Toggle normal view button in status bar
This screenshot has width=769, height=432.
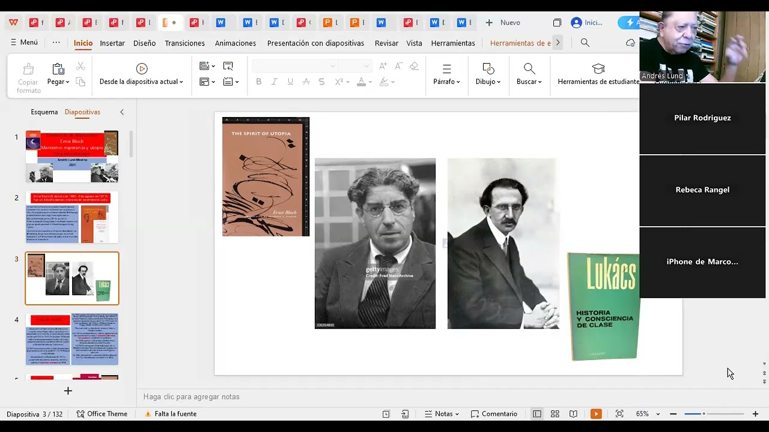pos(537,414)
